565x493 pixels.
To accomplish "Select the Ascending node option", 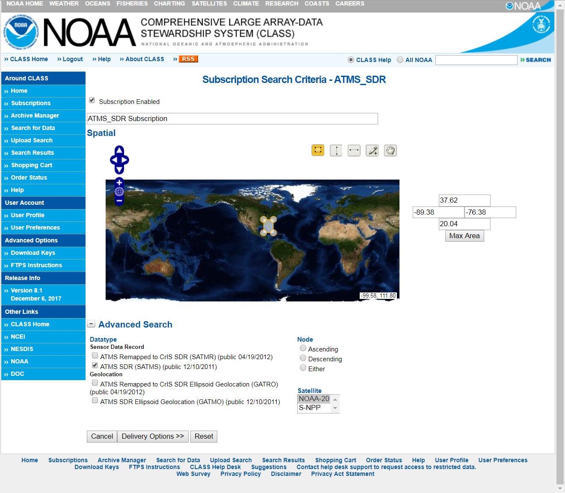I will point(303,348).
